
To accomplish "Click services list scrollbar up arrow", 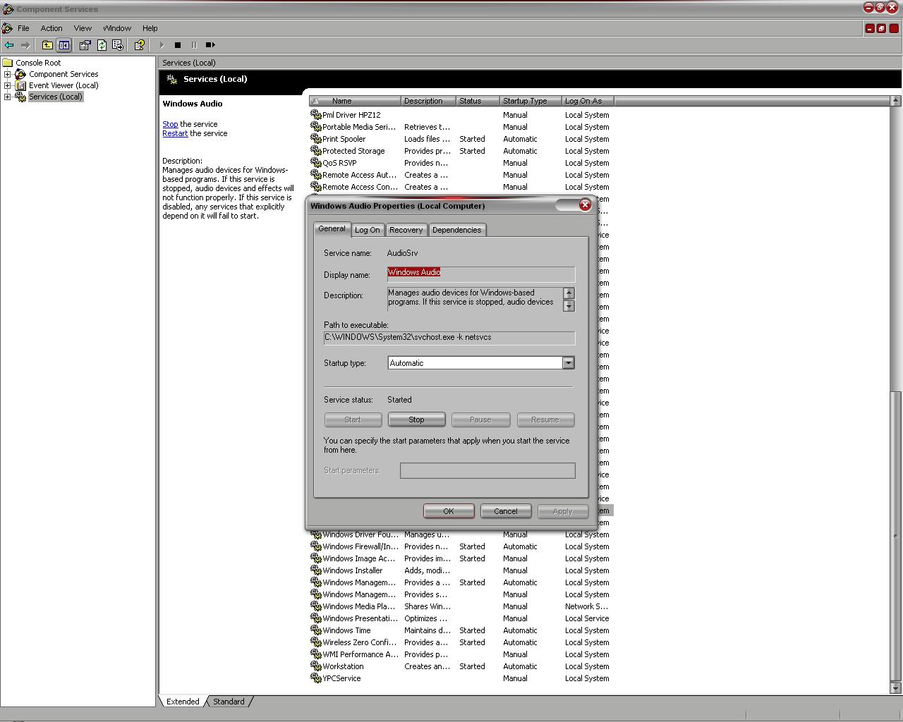I will 896,101.
